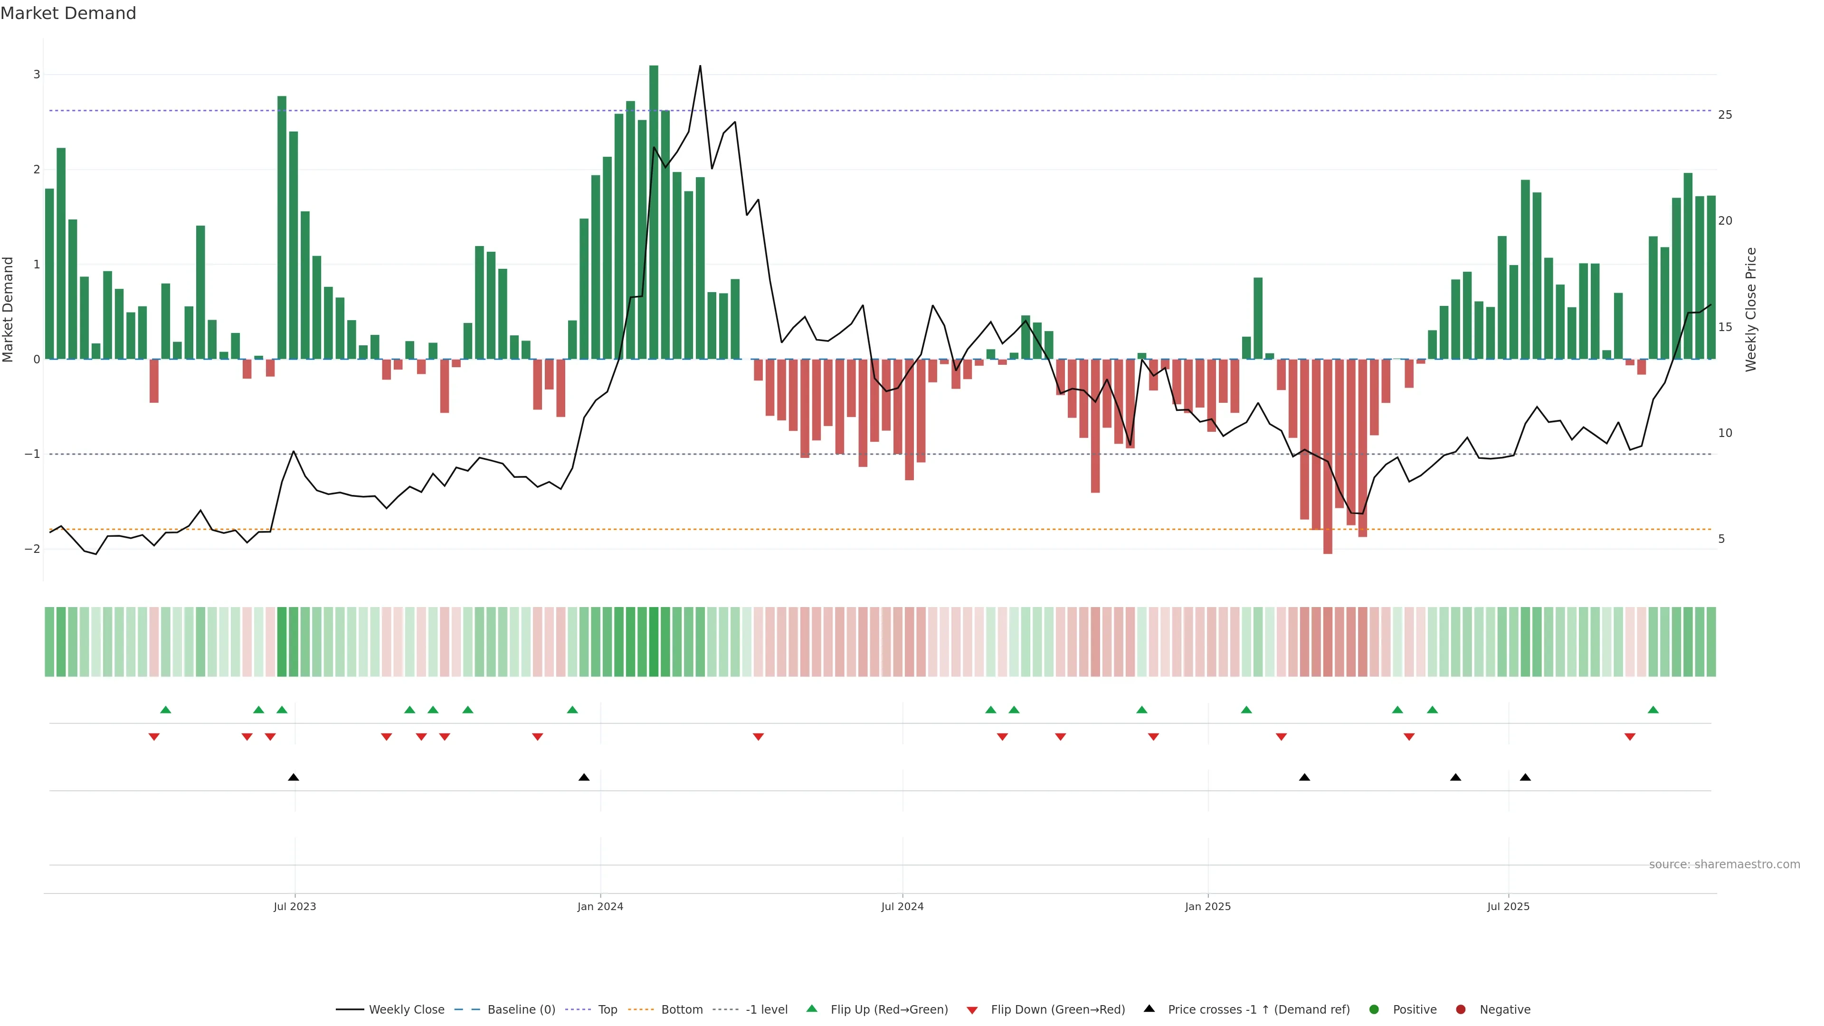The height and width of the screenshot is (1026, 1824).
Task: Click the green Flip Up legend triangle
Action: (811, 1008)
